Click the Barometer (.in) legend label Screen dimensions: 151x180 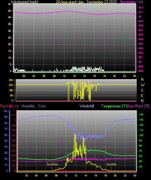[x=132, y=2]
